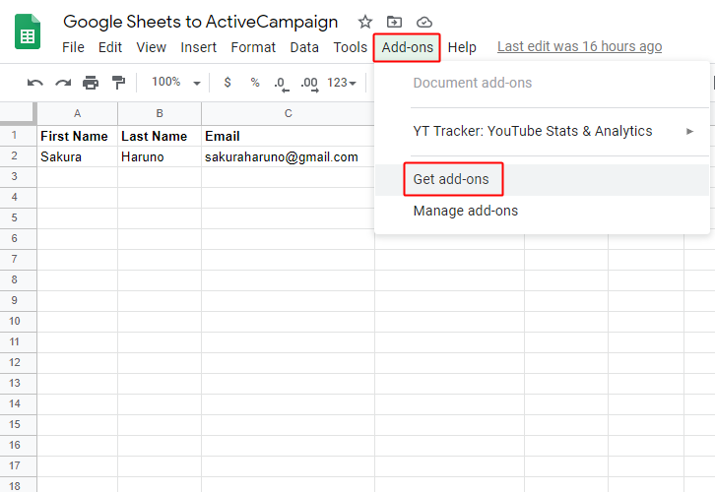Open the File menu
The image size is (715, 492).
(x=74, y=47)
